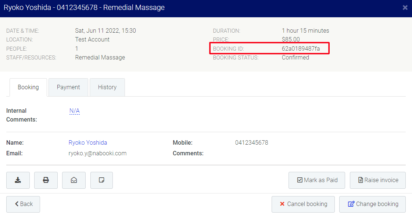The height and width of the screenshot is (217, 412).
Task: Go Back to the previous screen
Action: (23, 204)
